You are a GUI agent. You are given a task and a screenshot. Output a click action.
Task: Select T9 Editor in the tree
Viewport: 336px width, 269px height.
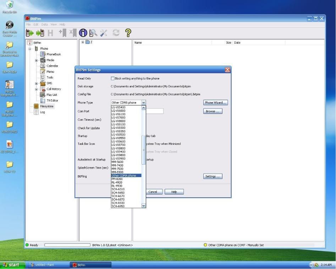(52, 100)
